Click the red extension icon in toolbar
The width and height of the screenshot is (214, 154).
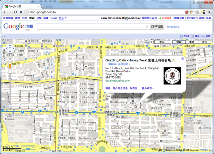click(x=187, y=12)
